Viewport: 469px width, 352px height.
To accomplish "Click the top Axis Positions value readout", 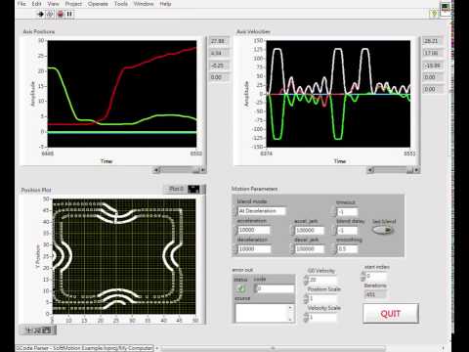I will click(219, 41).
